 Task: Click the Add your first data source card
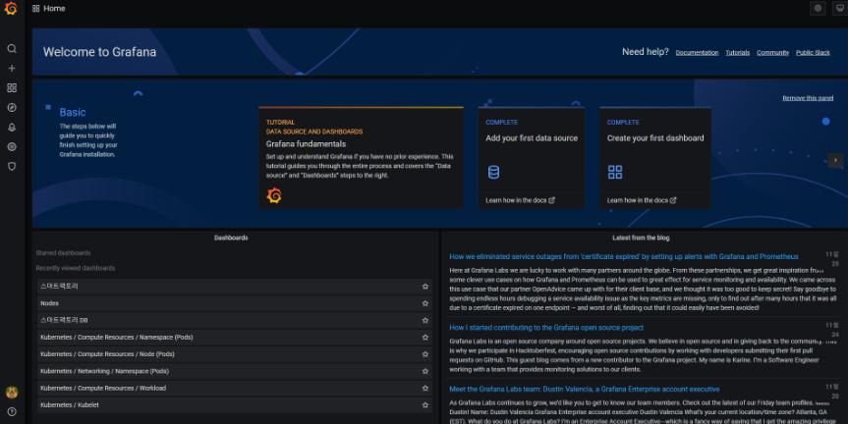[x=531, y=157]
